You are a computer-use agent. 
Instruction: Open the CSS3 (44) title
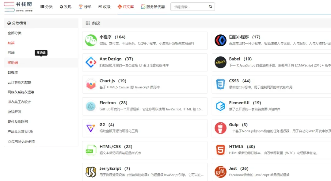click(x=240, y=81)
